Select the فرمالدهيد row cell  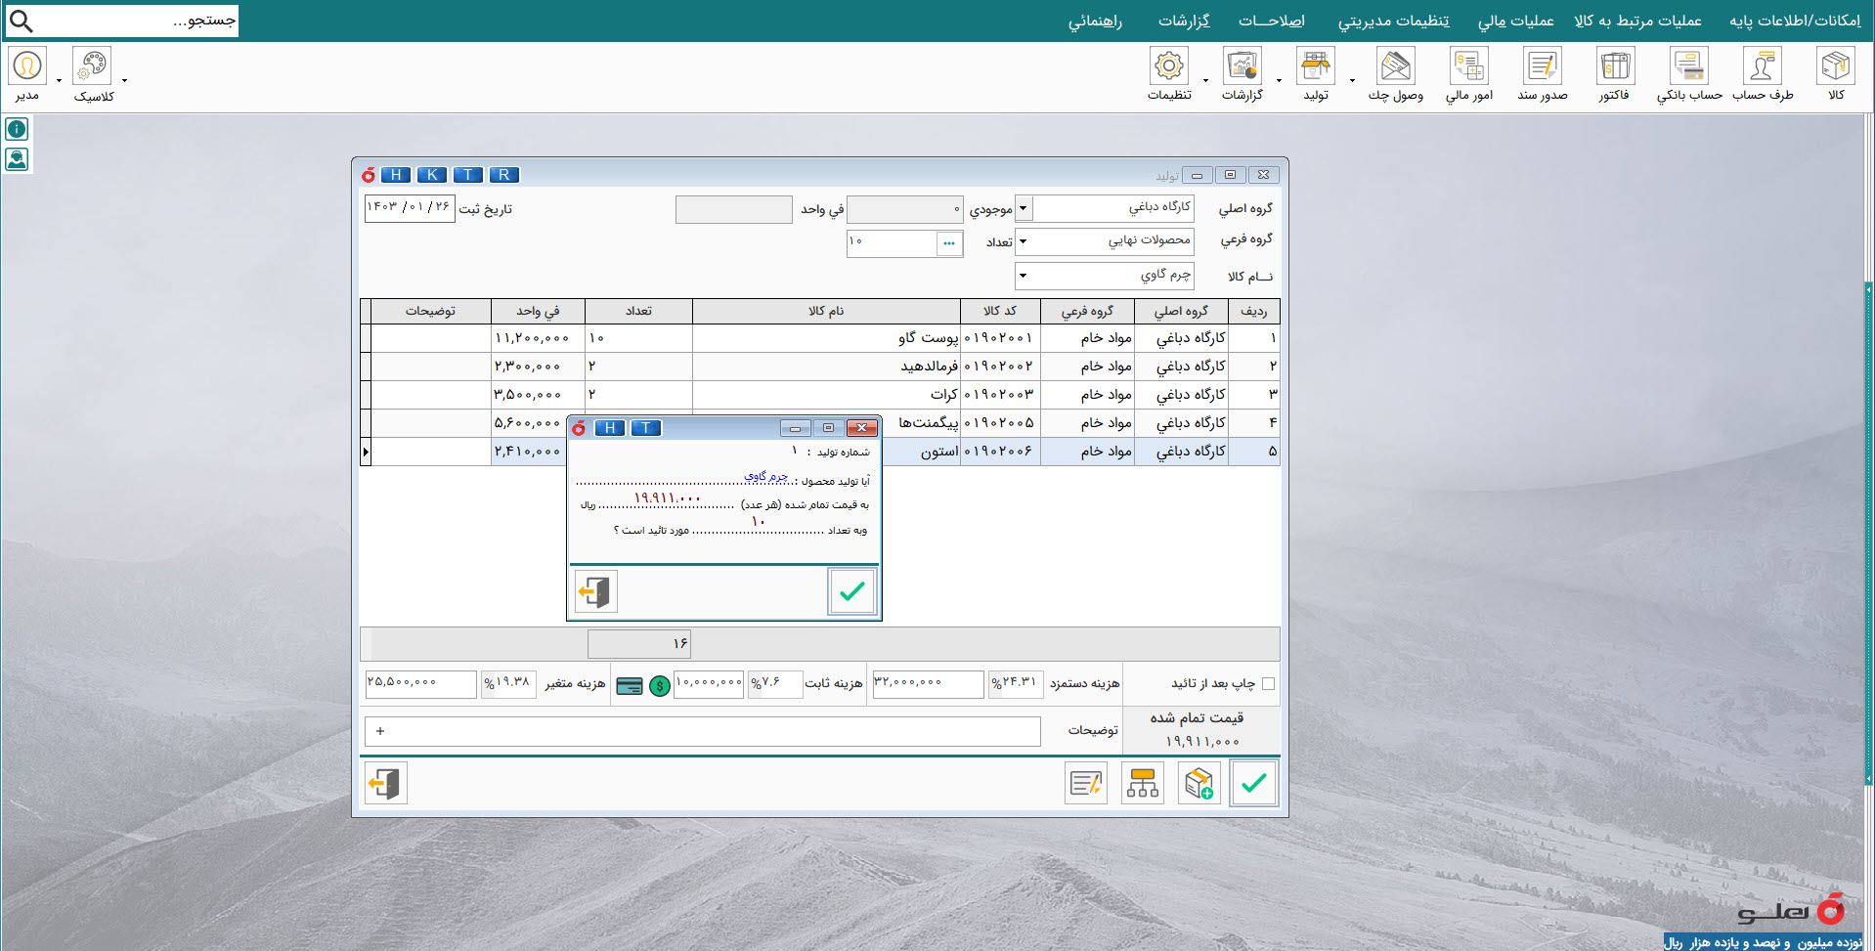826,367
